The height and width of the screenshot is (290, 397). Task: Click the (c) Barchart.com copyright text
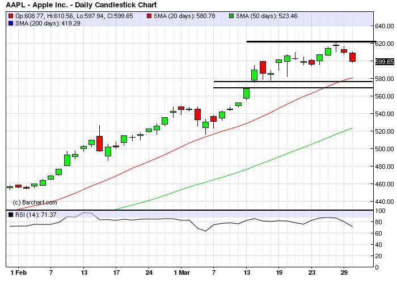(33, 202)
